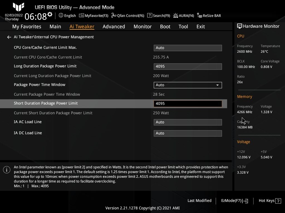Click the CPU temperature 26°C value
Image resolution: width=285 pixels, height=213 pixels.
(264, 52)
